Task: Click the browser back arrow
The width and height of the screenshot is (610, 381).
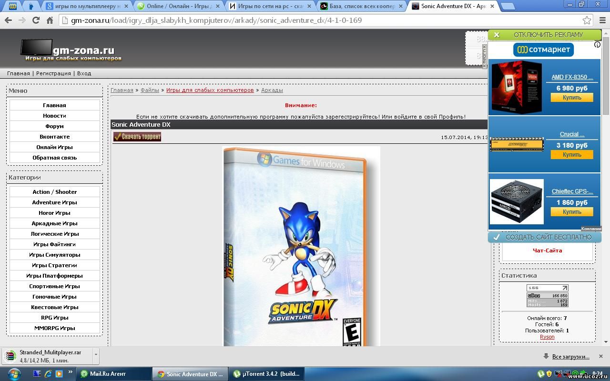Action: (x=8, y=20)
